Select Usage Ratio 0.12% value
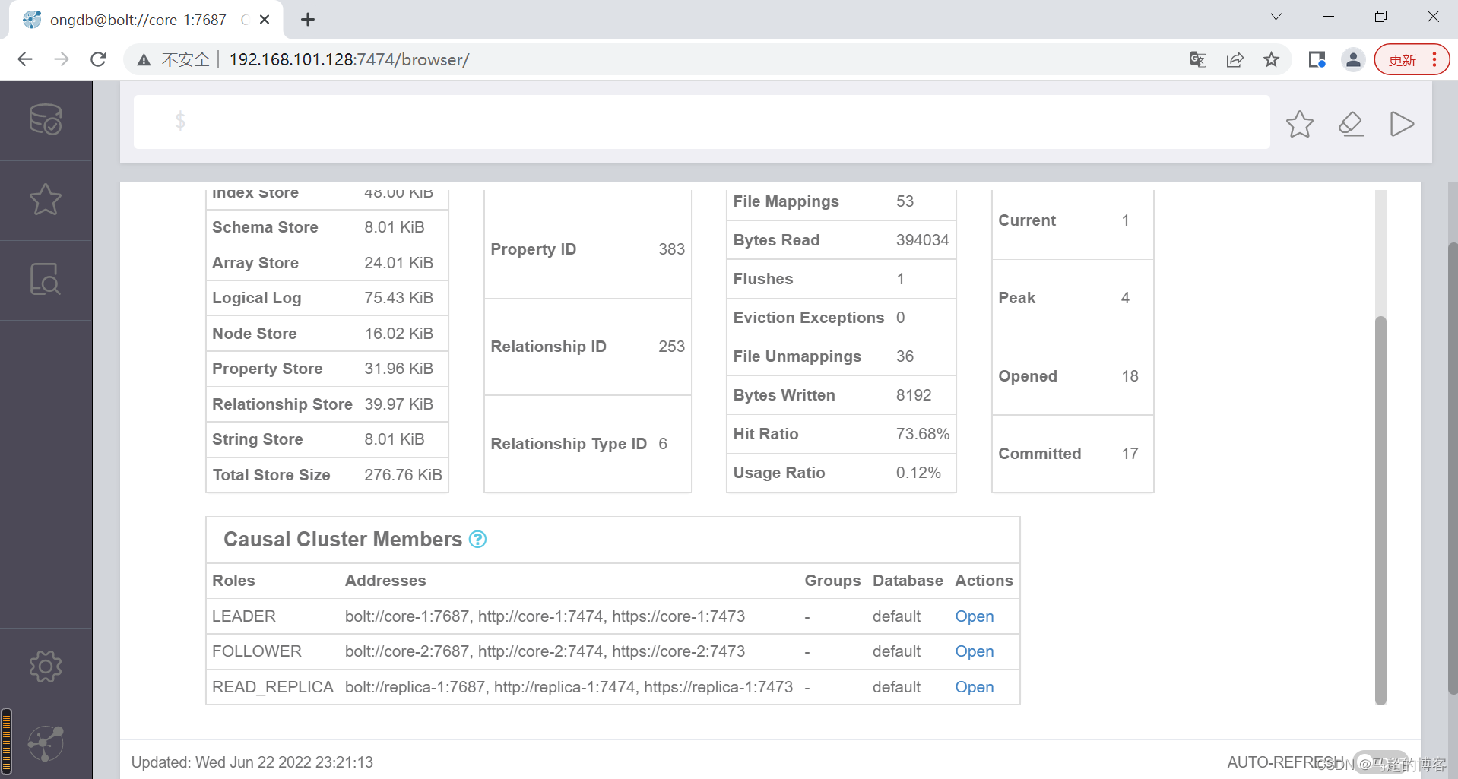1458x779 pixels. pos(918,473)
